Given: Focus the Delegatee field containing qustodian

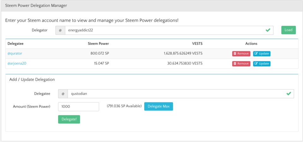Looking at the screenshot, I should pyautogui.click(x=181, y=94).
